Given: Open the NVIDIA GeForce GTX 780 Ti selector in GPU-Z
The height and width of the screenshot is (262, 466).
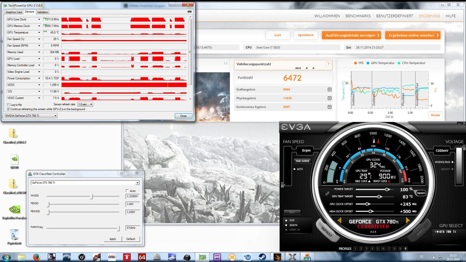Looking at the screenshot, I should (31, 116).
